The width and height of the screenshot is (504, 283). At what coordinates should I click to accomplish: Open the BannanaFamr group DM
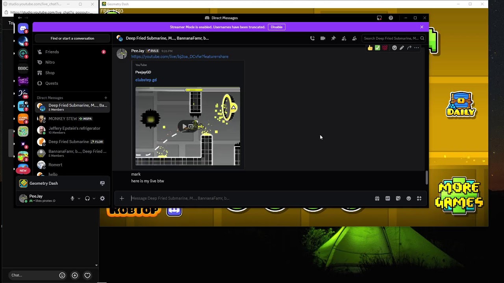[x=72, y=153]
